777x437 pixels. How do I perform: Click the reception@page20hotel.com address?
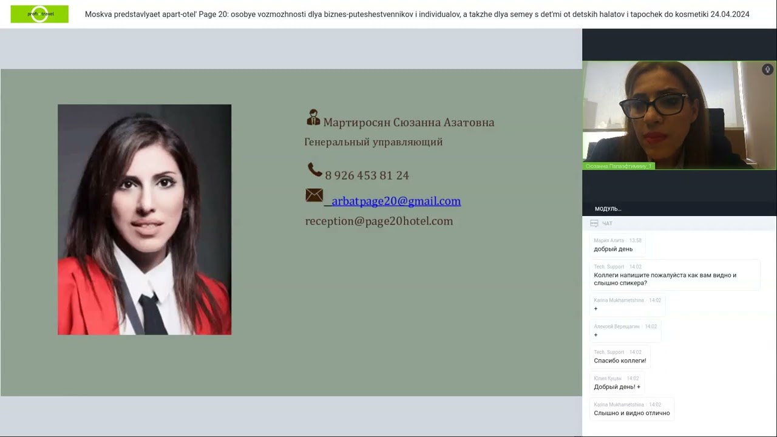tap(379, 221)
